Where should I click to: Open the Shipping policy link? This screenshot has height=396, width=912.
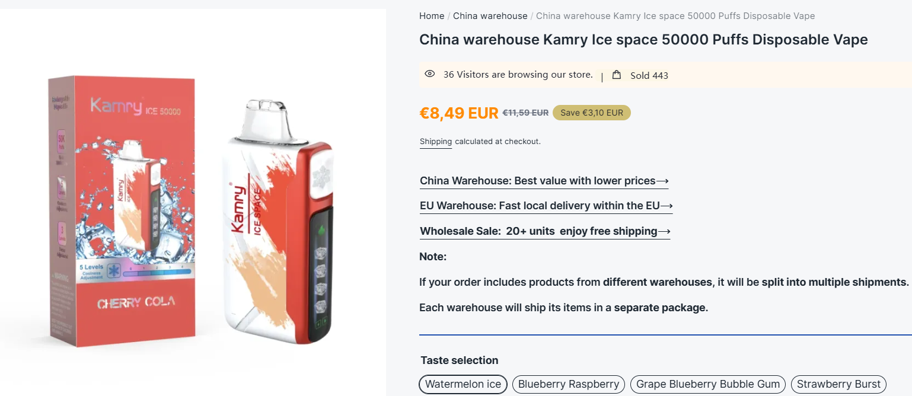(436, 142)
